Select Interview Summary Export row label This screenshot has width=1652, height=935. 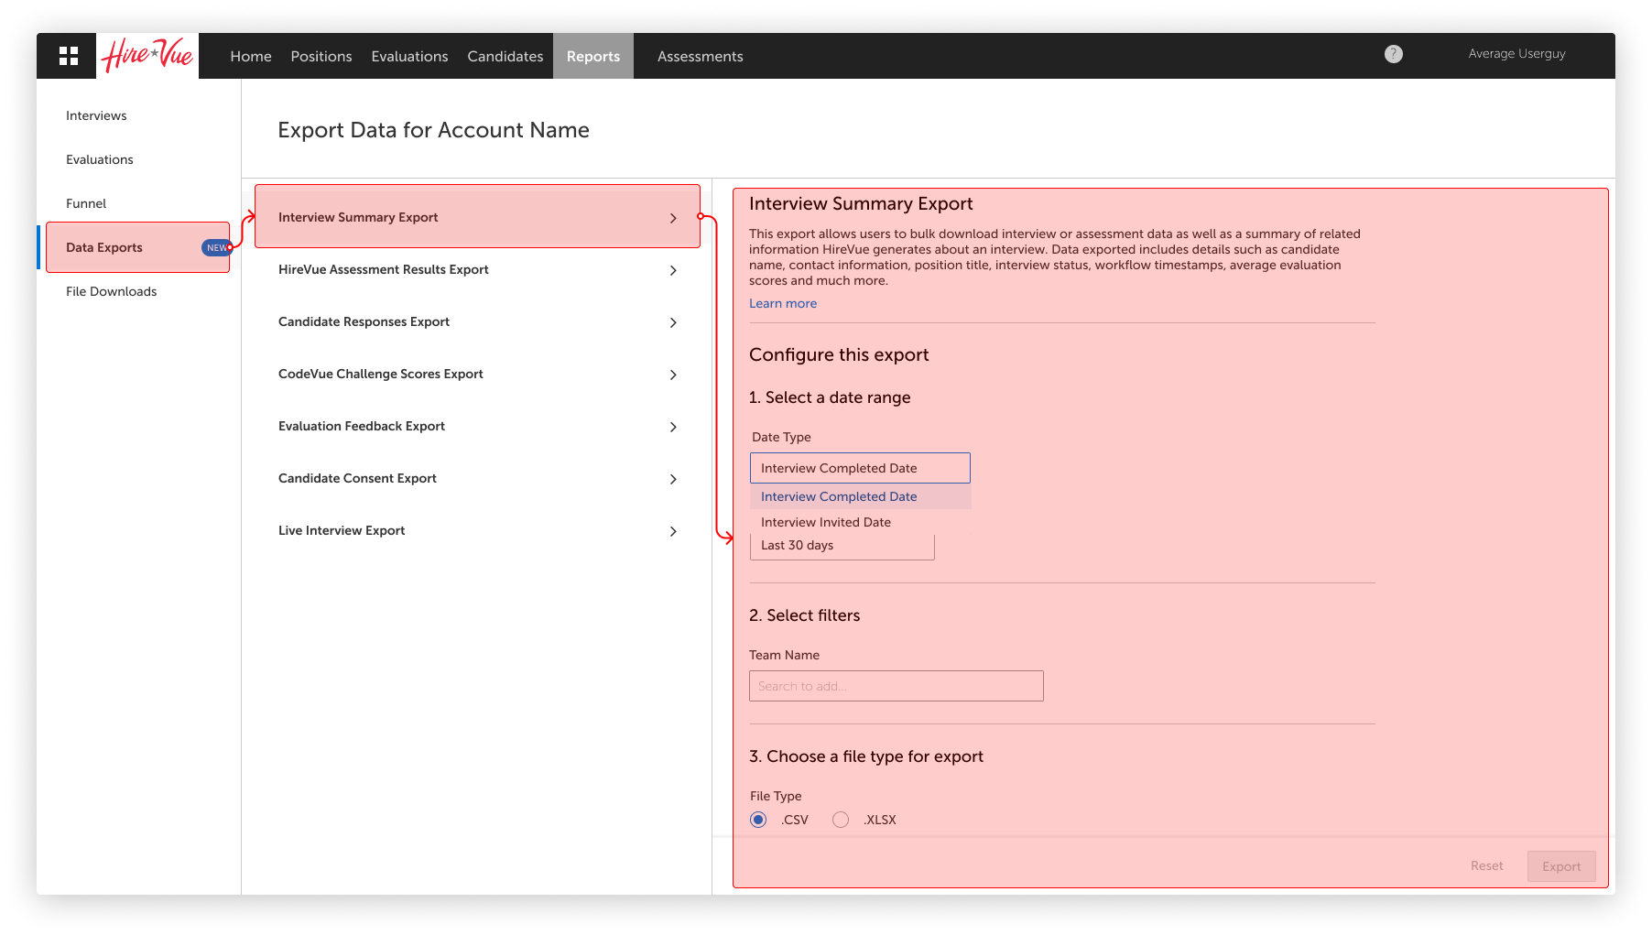(x=358, y=217)
